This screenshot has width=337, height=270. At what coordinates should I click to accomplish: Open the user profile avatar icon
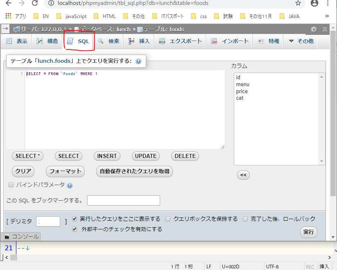point(314,3)
